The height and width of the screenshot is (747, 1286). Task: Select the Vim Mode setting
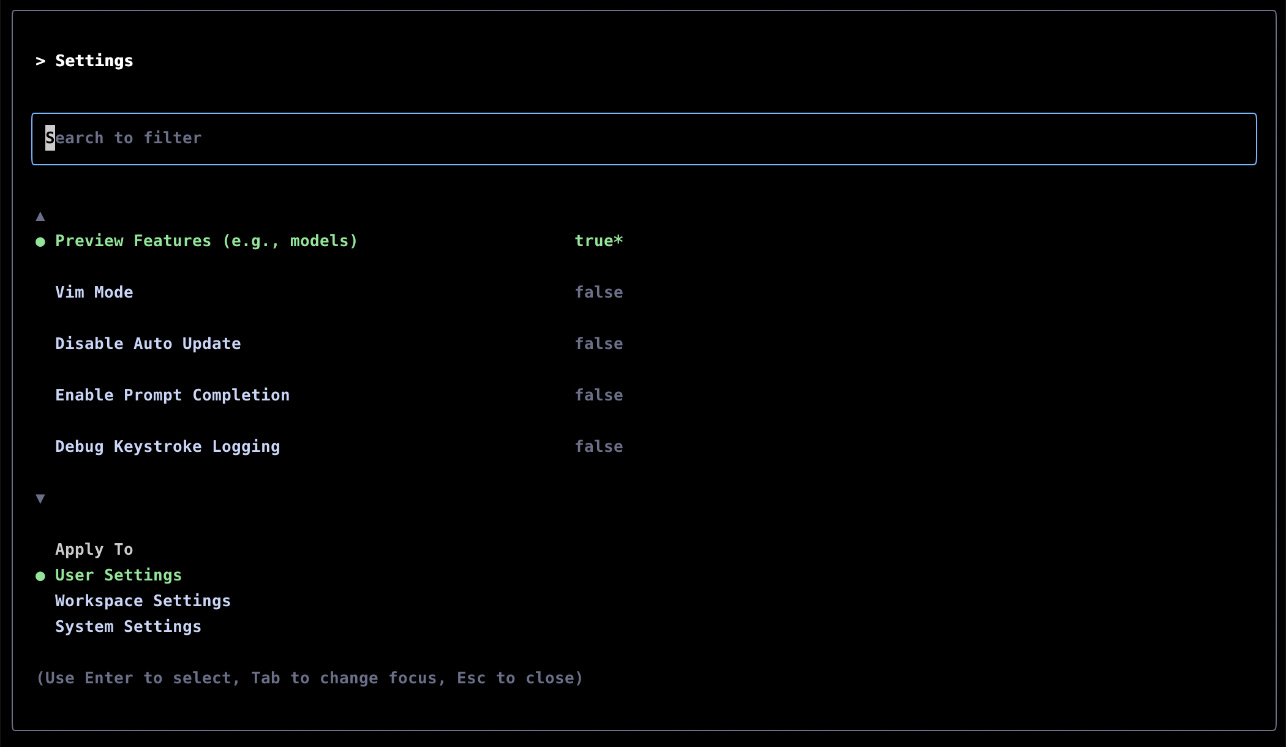coord(94,293)
